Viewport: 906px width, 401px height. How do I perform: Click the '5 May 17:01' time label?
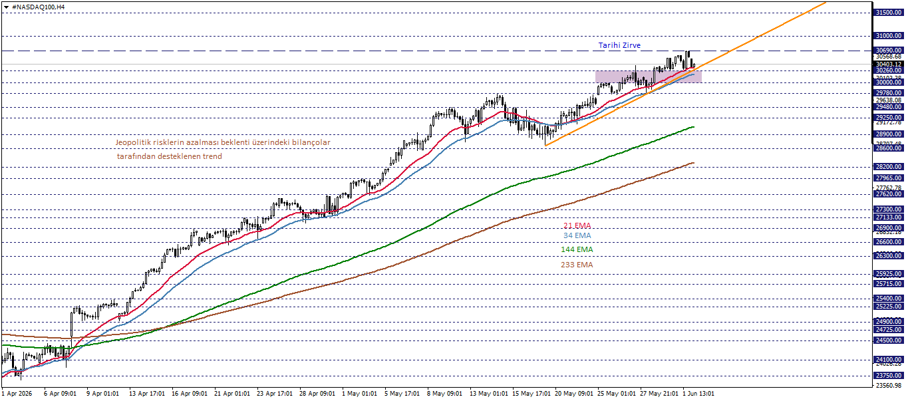click(402, 394)
